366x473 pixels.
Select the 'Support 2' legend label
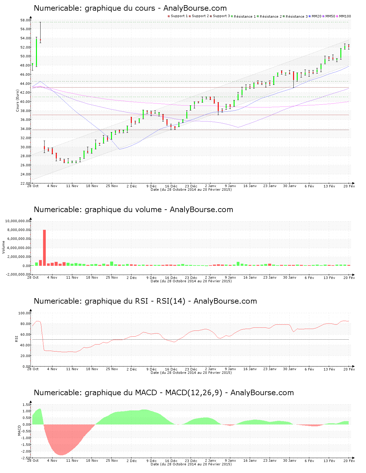pos(200,16)
